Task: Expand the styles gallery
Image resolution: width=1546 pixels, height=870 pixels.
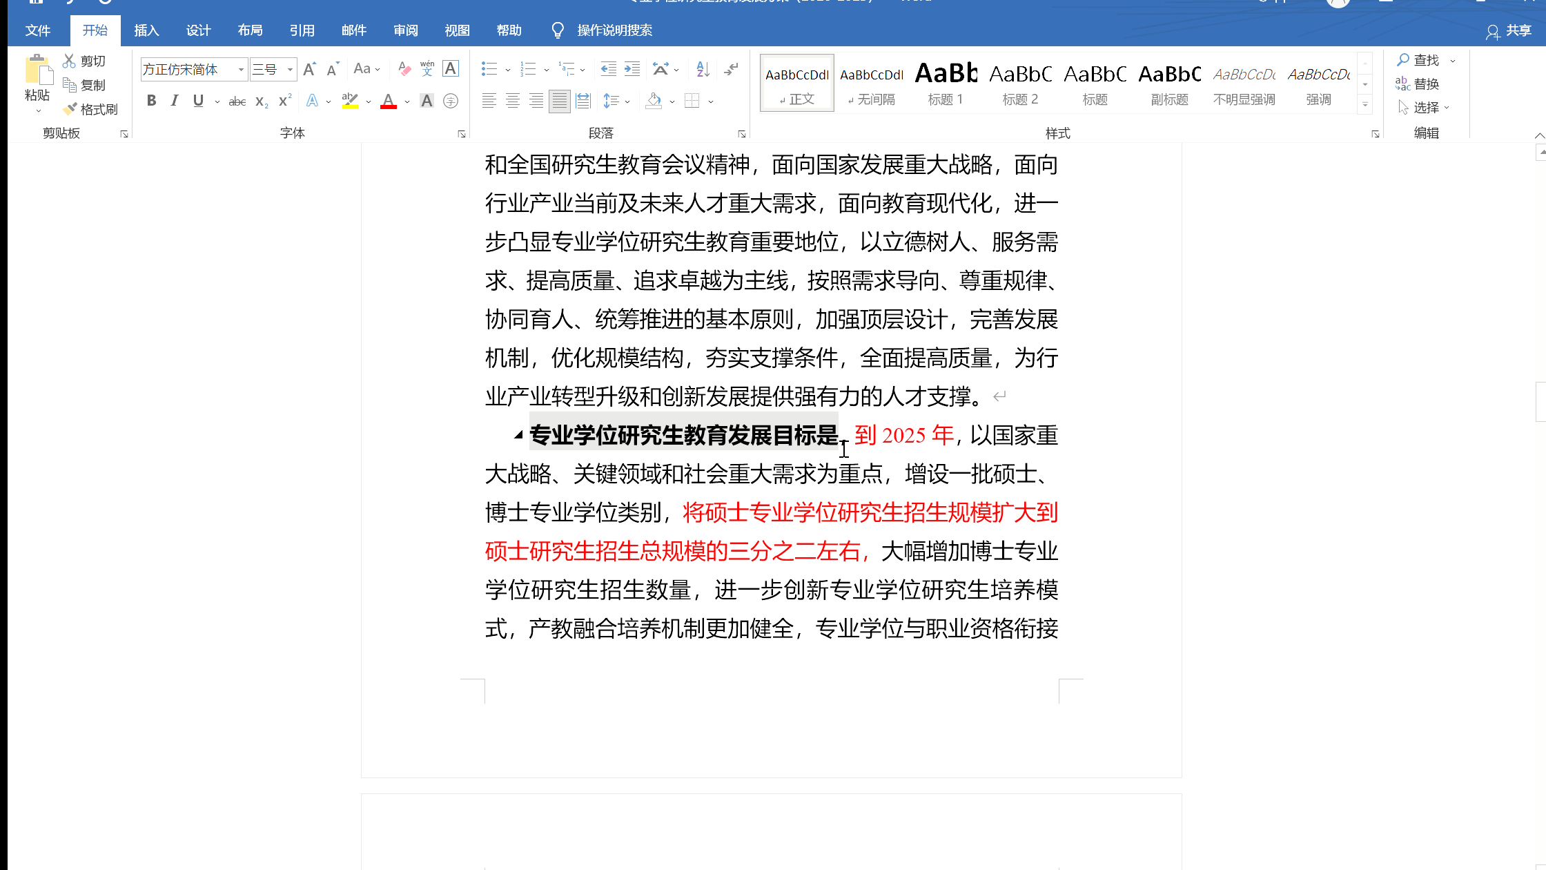Action: pos(1365,106)
